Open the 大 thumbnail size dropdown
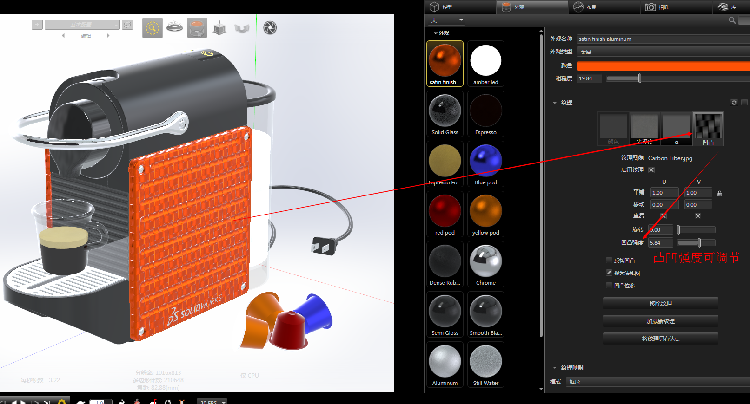750x404 pixels. (446, 20)
